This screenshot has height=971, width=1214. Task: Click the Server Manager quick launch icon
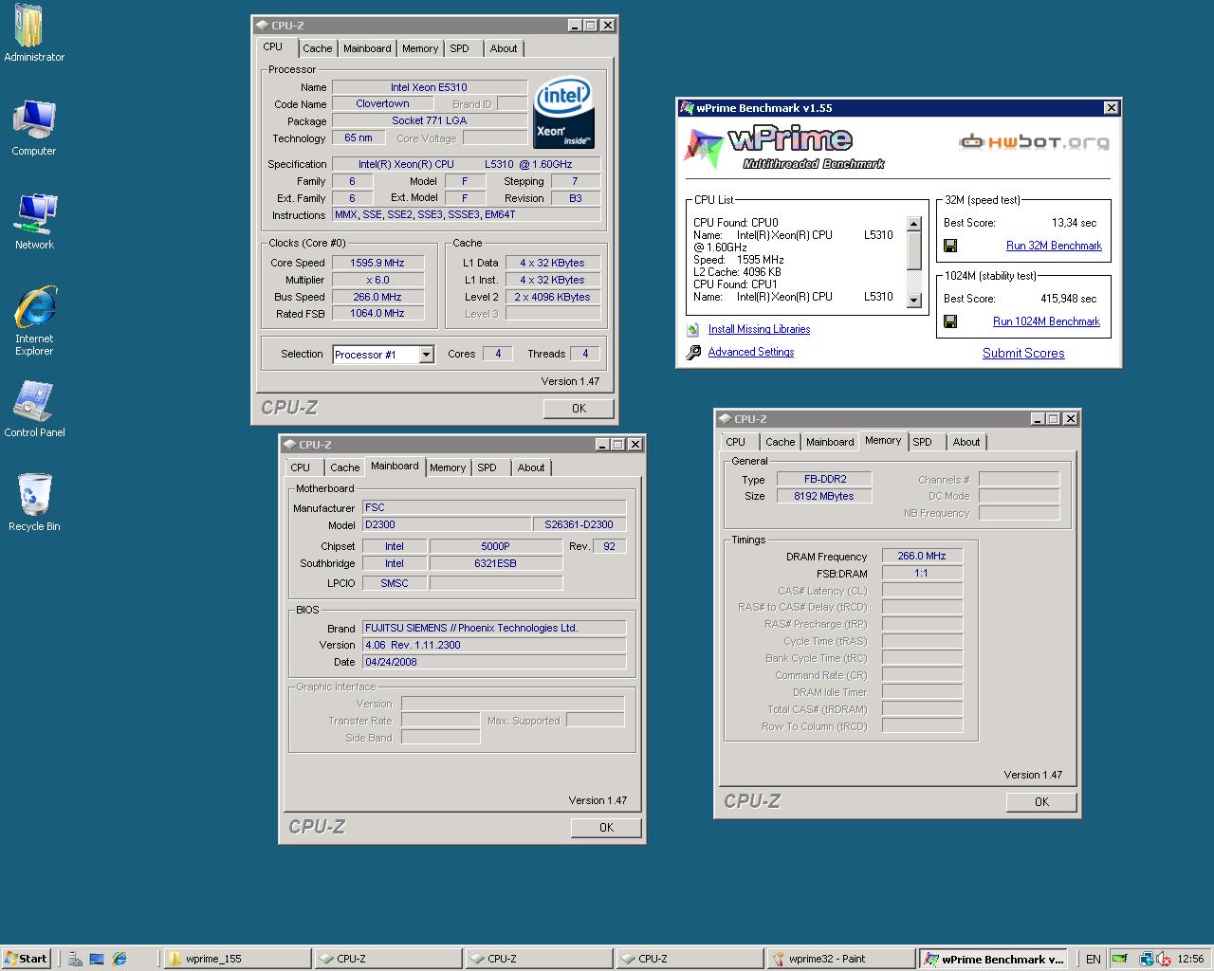coord(74,959)
